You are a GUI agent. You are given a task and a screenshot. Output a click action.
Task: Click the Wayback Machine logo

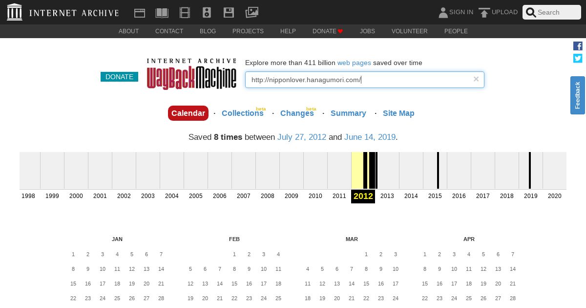click(191, 74)
